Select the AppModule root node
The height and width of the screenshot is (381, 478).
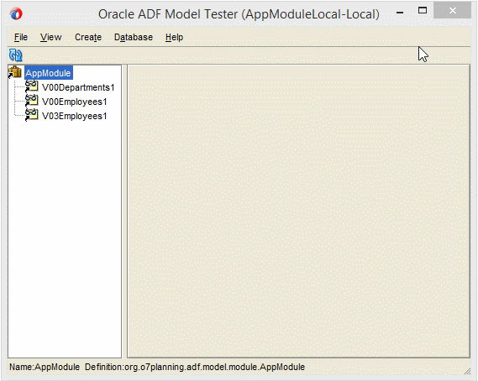point(48,73)
